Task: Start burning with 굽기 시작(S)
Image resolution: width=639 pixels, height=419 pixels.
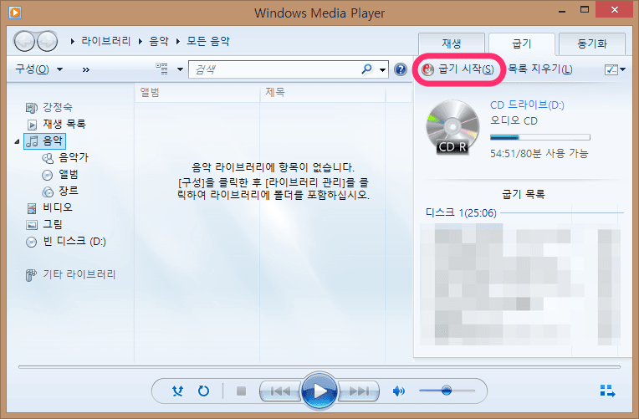Action: click(x=458, y=69)
